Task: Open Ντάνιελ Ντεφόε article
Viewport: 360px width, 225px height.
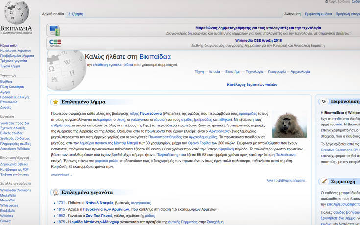Action: 99,203
